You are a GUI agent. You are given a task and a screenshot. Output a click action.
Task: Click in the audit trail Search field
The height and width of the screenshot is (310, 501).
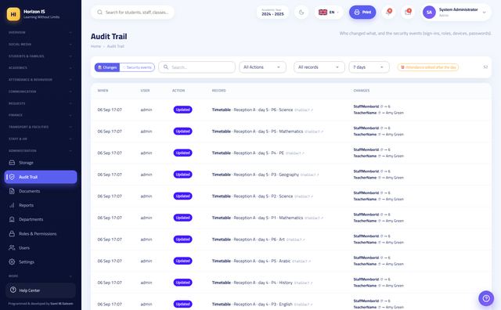point(196,67)
